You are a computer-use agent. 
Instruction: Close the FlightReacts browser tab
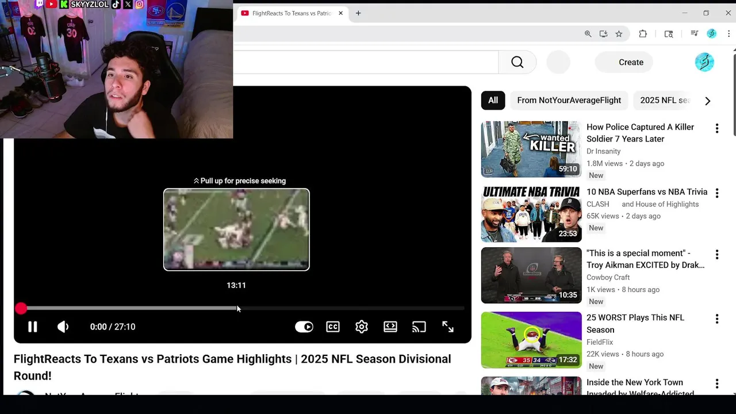(x=340, y=13)
